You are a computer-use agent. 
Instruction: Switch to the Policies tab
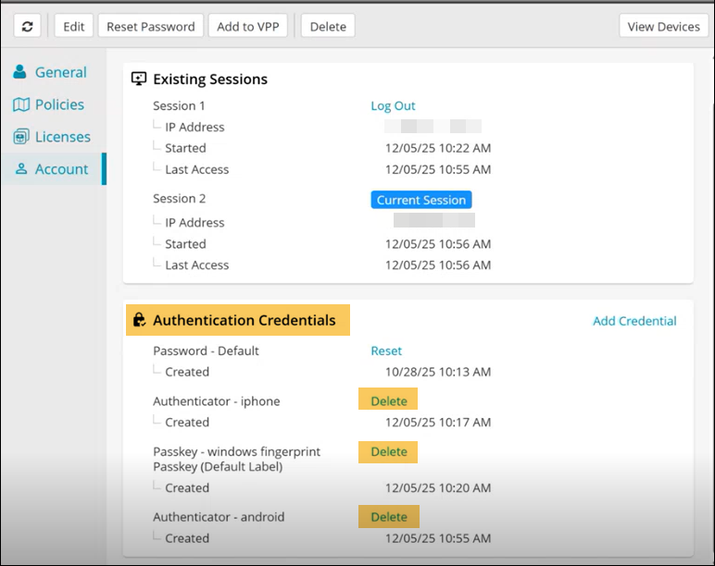(59, 105)
